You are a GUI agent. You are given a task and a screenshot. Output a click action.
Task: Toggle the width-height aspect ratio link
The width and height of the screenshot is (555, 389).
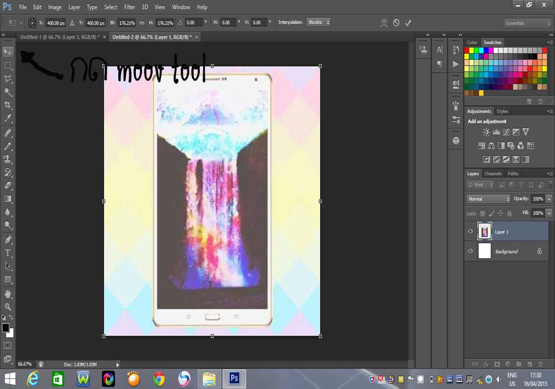tap(142, 23)
